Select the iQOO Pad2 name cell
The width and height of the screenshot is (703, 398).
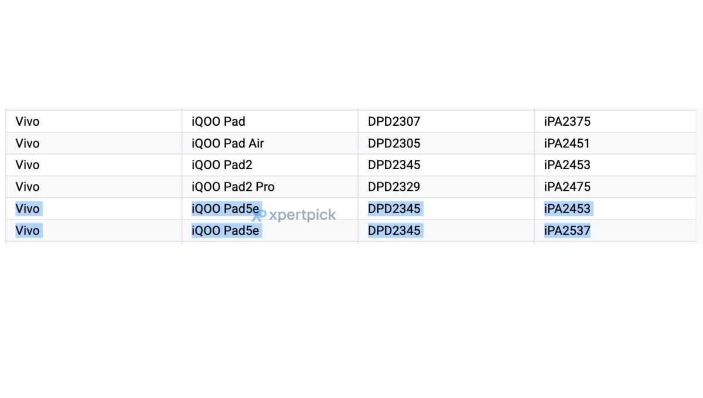click(x=270, y=165)
